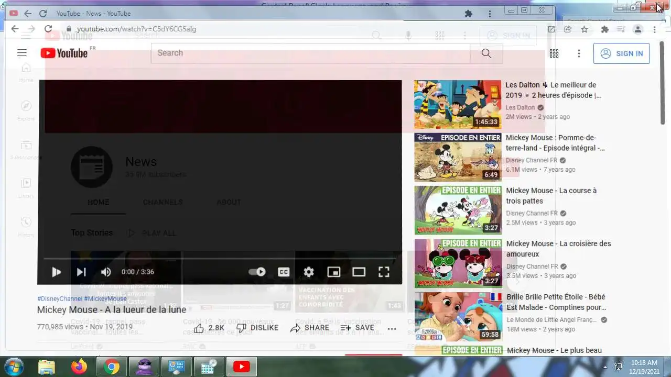This screenshot has width=671, height=377.
Task: Click the Chrome address bar URL
Action: (136, 29)
